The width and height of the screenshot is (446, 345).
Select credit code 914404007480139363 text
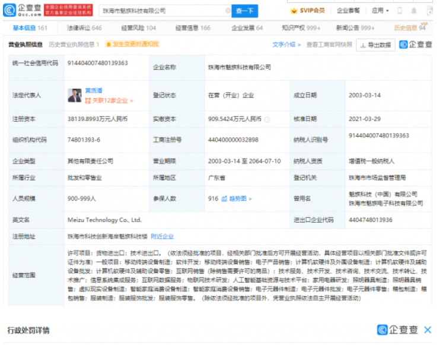pyautogui.click(x=97, y=63)
